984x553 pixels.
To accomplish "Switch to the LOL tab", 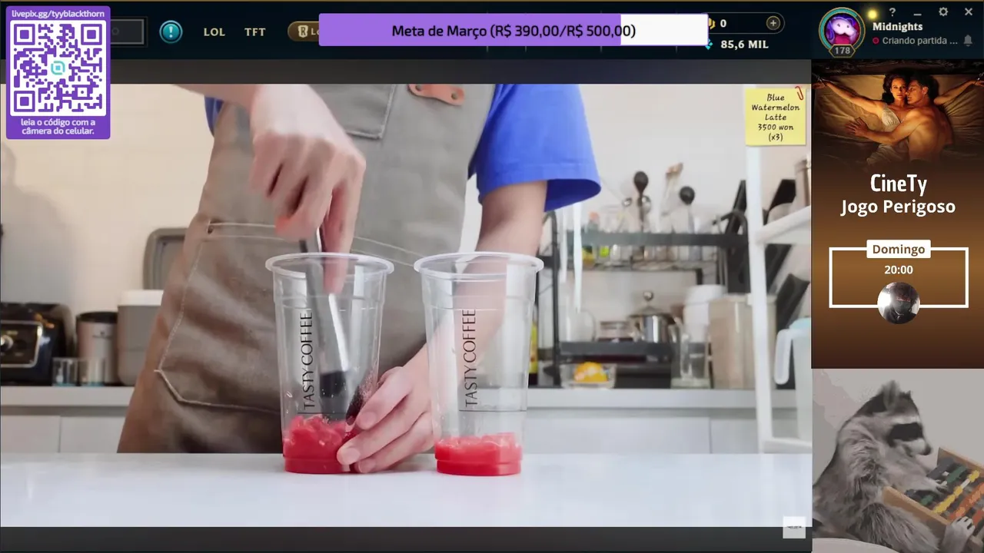I will coord(214,32).
